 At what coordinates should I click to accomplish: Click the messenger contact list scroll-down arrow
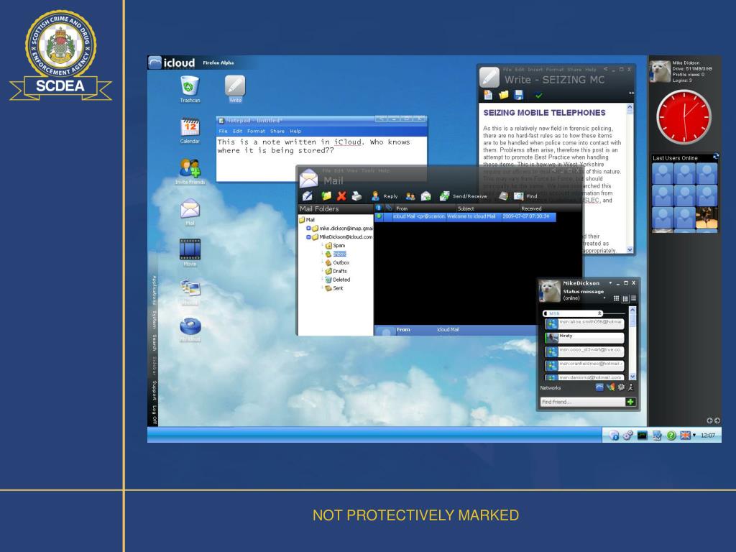[x=632, y=377]
